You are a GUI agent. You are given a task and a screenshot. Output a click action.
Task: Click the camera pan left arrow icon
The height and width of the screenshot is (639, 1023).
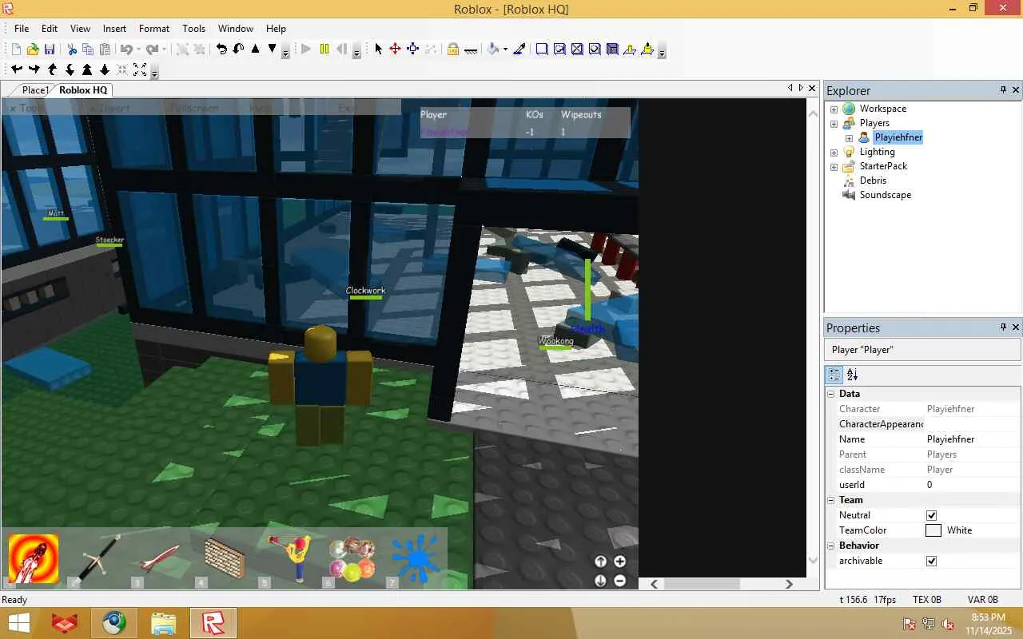16,69
